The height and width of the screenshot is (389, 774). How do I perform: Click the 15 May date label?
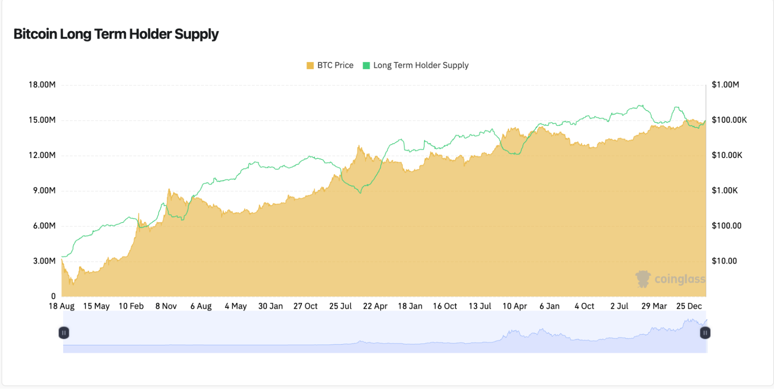coord(96,306)
